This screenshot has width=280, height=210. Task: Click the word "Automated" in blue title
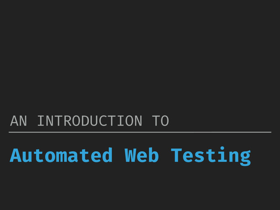tap(61, 155)
